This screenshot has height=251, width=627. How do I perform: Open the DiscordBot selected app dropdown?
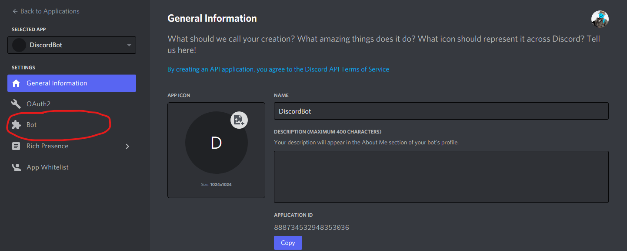pos(72,45)
